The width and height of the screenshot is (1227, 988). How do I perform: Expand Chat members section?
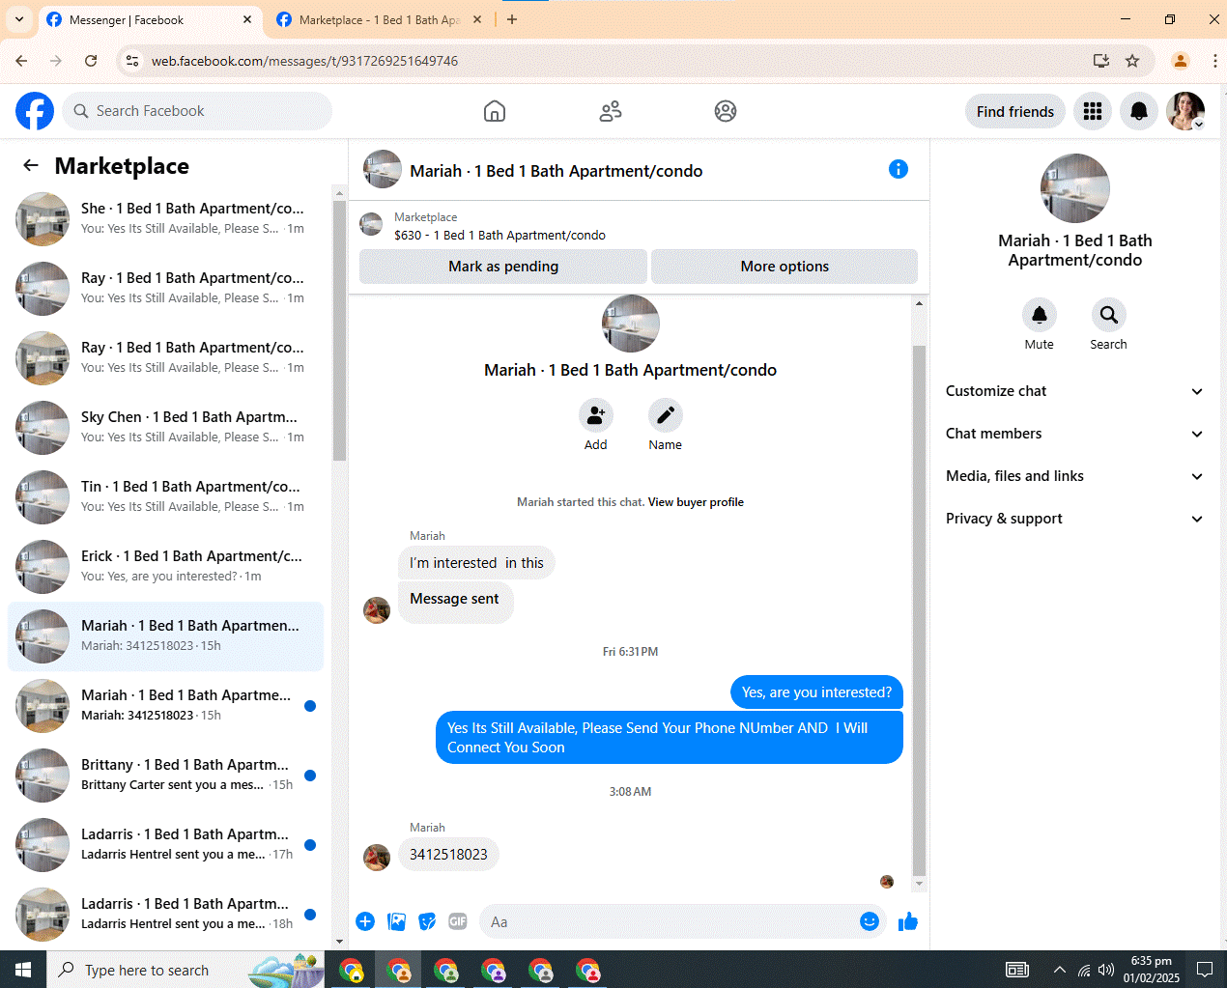(1074, 434)
